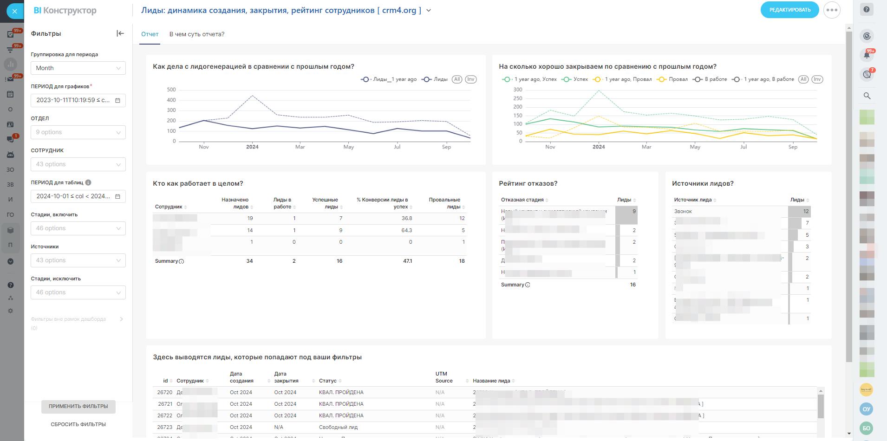887x441 pixels.
Task: Select the Отчет tab
Action: click(x=150, y=34)
